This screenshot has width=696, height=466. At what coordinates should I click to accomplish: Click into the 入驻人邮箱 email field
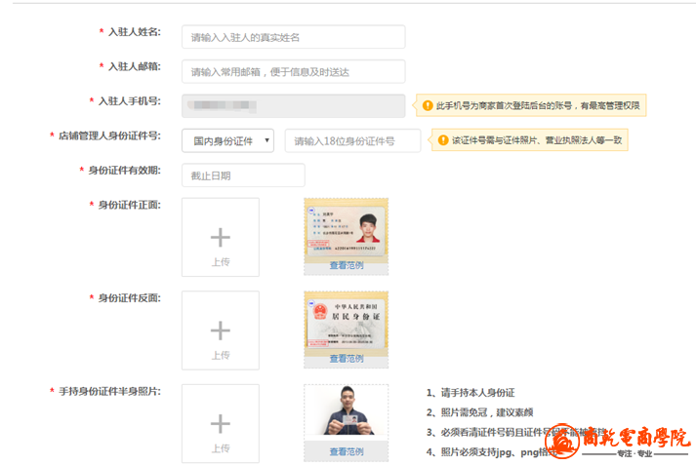(x=293, y=71)
